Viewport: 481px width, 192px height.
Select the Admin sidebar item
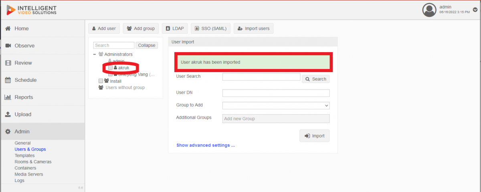click(42, 131)
